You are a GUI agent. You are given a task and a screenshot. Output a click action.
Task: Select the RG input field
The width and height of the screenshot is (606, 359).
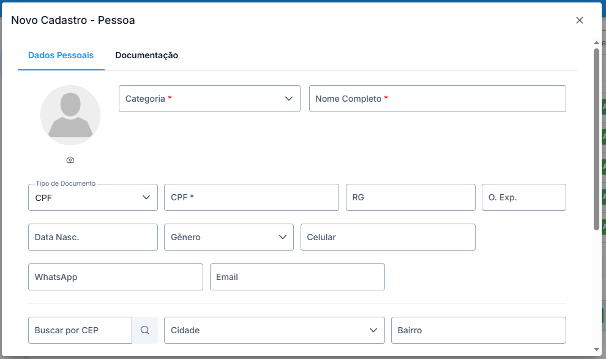tap(410, 197)
